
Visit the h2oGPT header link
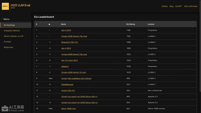179,6
